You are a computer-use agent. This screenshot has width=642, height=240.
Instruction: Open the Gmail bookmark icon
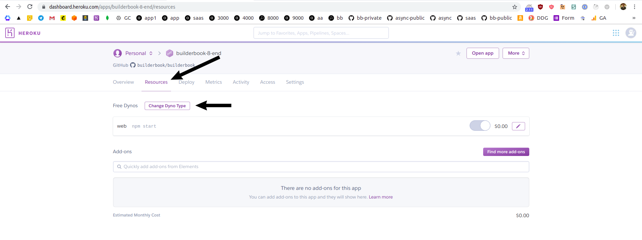click(x=52, y=18)
